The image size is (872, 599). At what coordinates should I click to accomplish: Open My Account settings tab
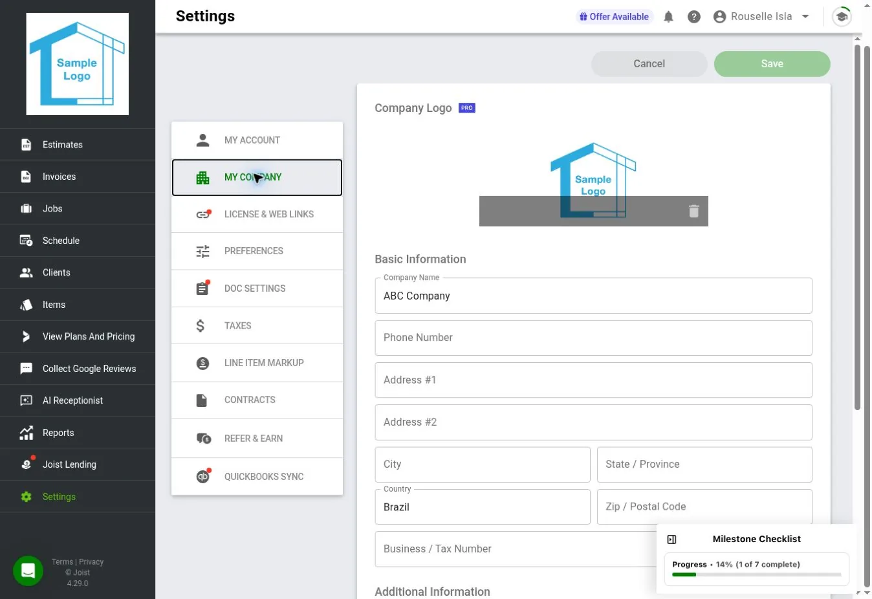[257, 140]
